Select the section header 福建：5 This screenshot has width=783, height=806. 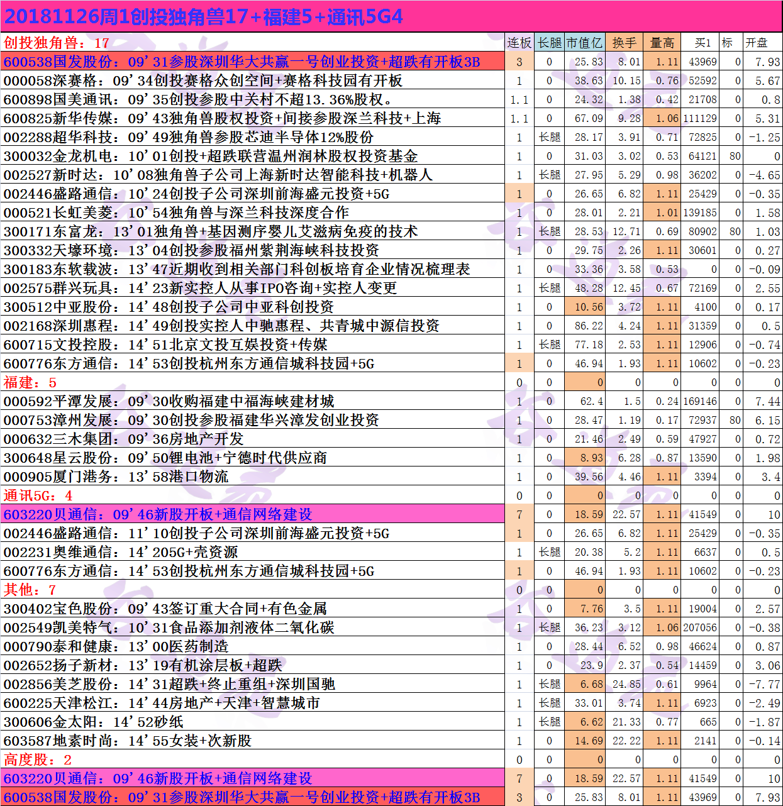pyautogui.click(x=253, y=382)
